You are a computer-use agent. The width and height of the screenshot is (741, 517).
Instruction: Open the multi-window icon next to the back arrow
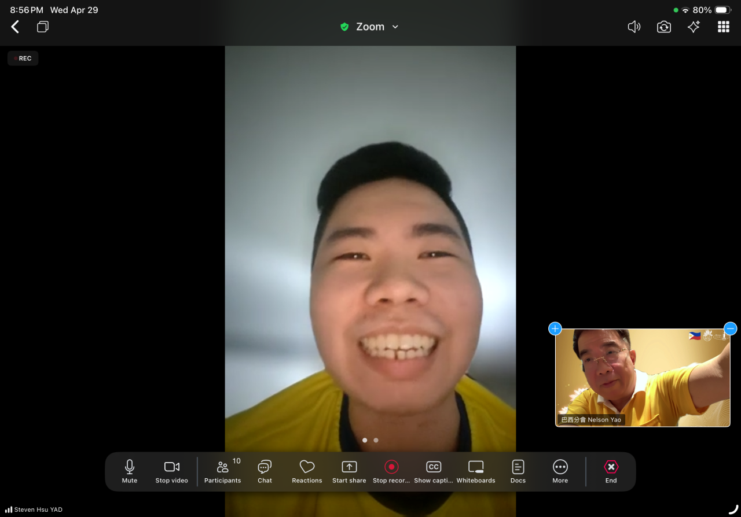[x=43, y=27]
